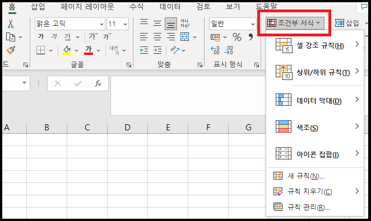Toggle Italic (slanted 가) formatting
This screenshot has height=221, width=371.
tap(54, 36)
